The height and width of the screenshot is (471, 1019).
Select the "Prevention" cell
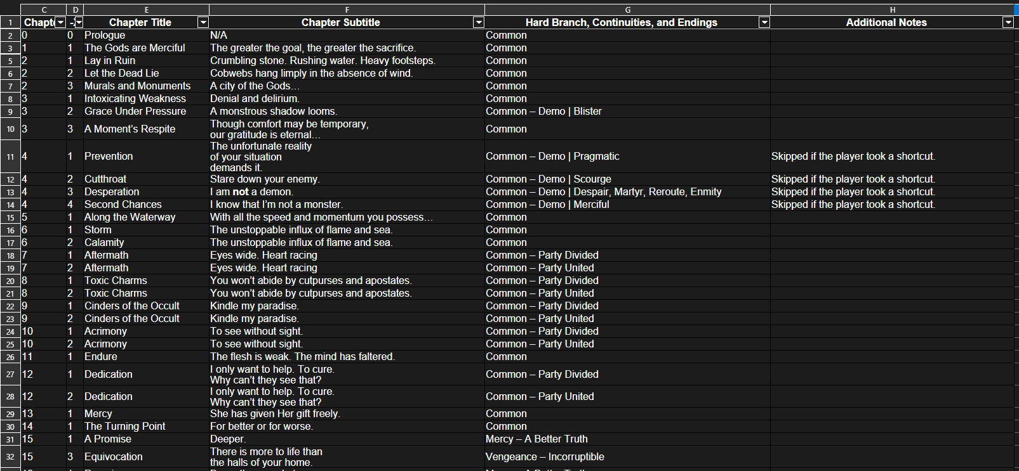[x=147, y=157]
